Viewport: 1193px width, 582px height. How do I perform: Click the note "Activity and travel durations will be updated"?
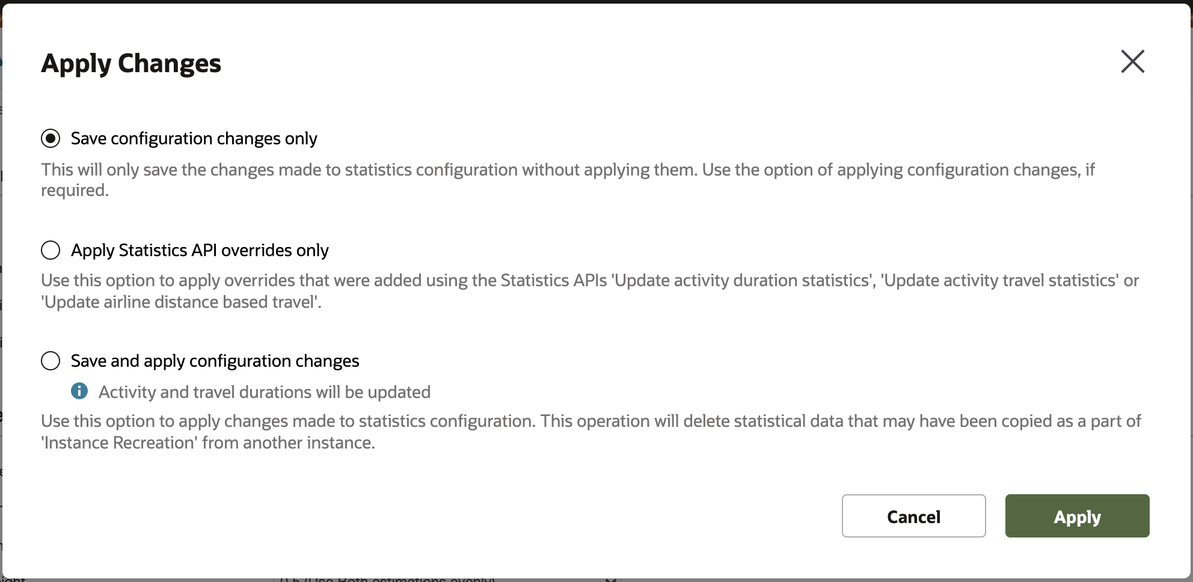(x=265, y=392)
